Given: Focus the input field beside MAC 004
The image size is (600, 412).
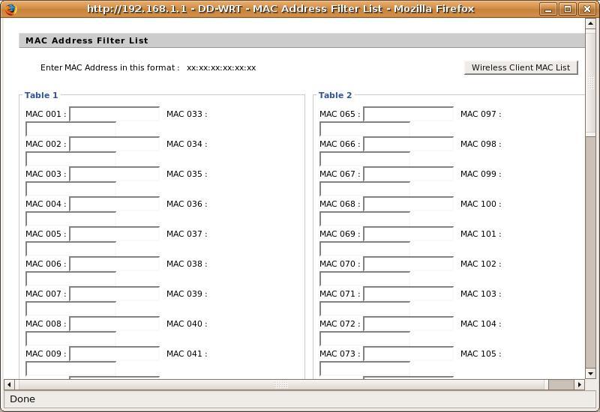Looking at the screenshot, I should pos(115,204).
